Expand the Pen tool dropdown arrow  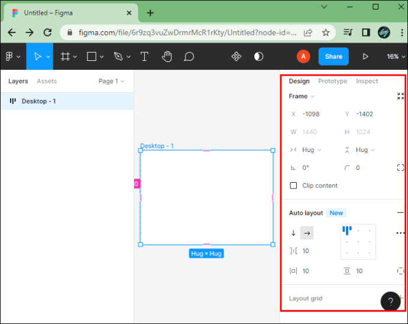point(128,57)
